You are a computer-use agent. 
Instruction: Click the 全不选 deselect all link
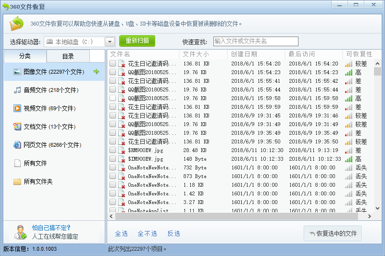coord(148,233)
